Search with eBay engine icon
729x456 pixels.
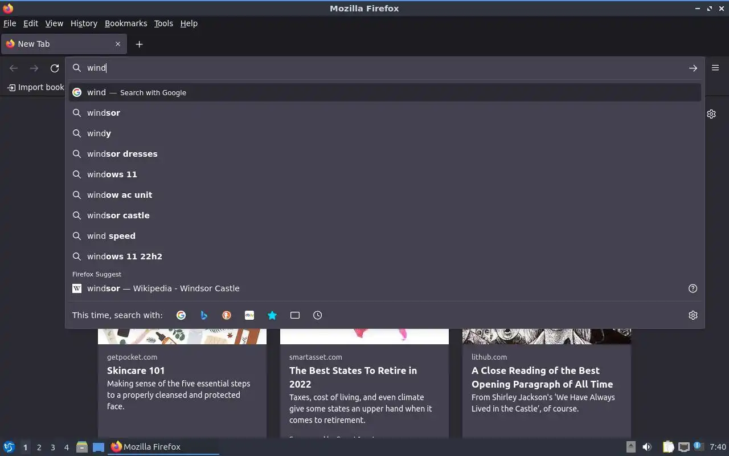[249, 315]
